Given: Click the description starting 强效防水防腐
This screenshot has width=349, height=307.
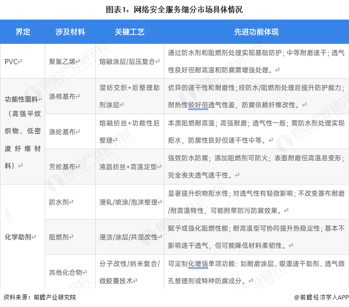Looking at the screenshot, I should pos(256,167).
